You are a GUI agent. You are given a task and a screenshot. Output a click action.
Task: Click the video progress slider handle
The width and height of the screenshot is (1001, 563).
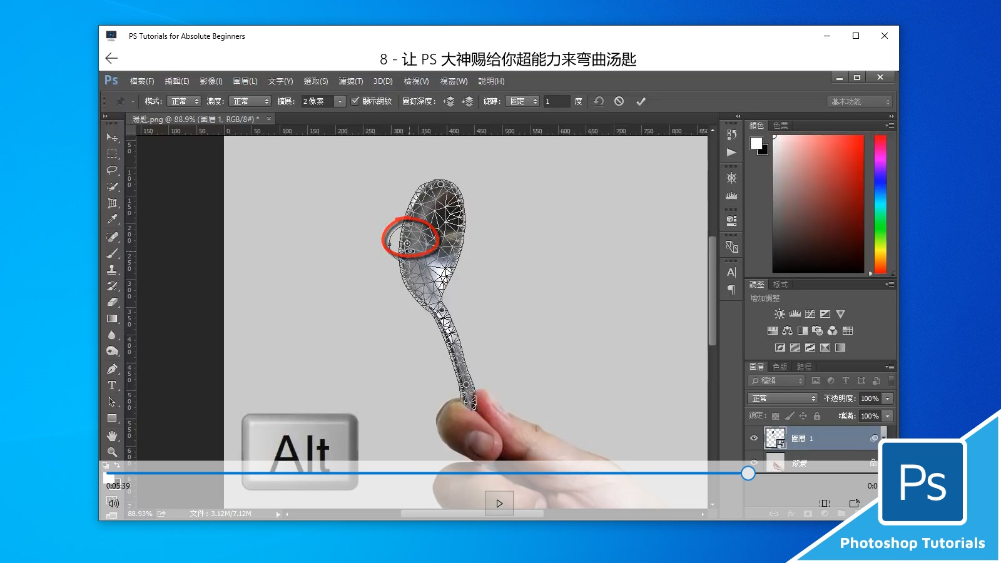pos(748,474)
